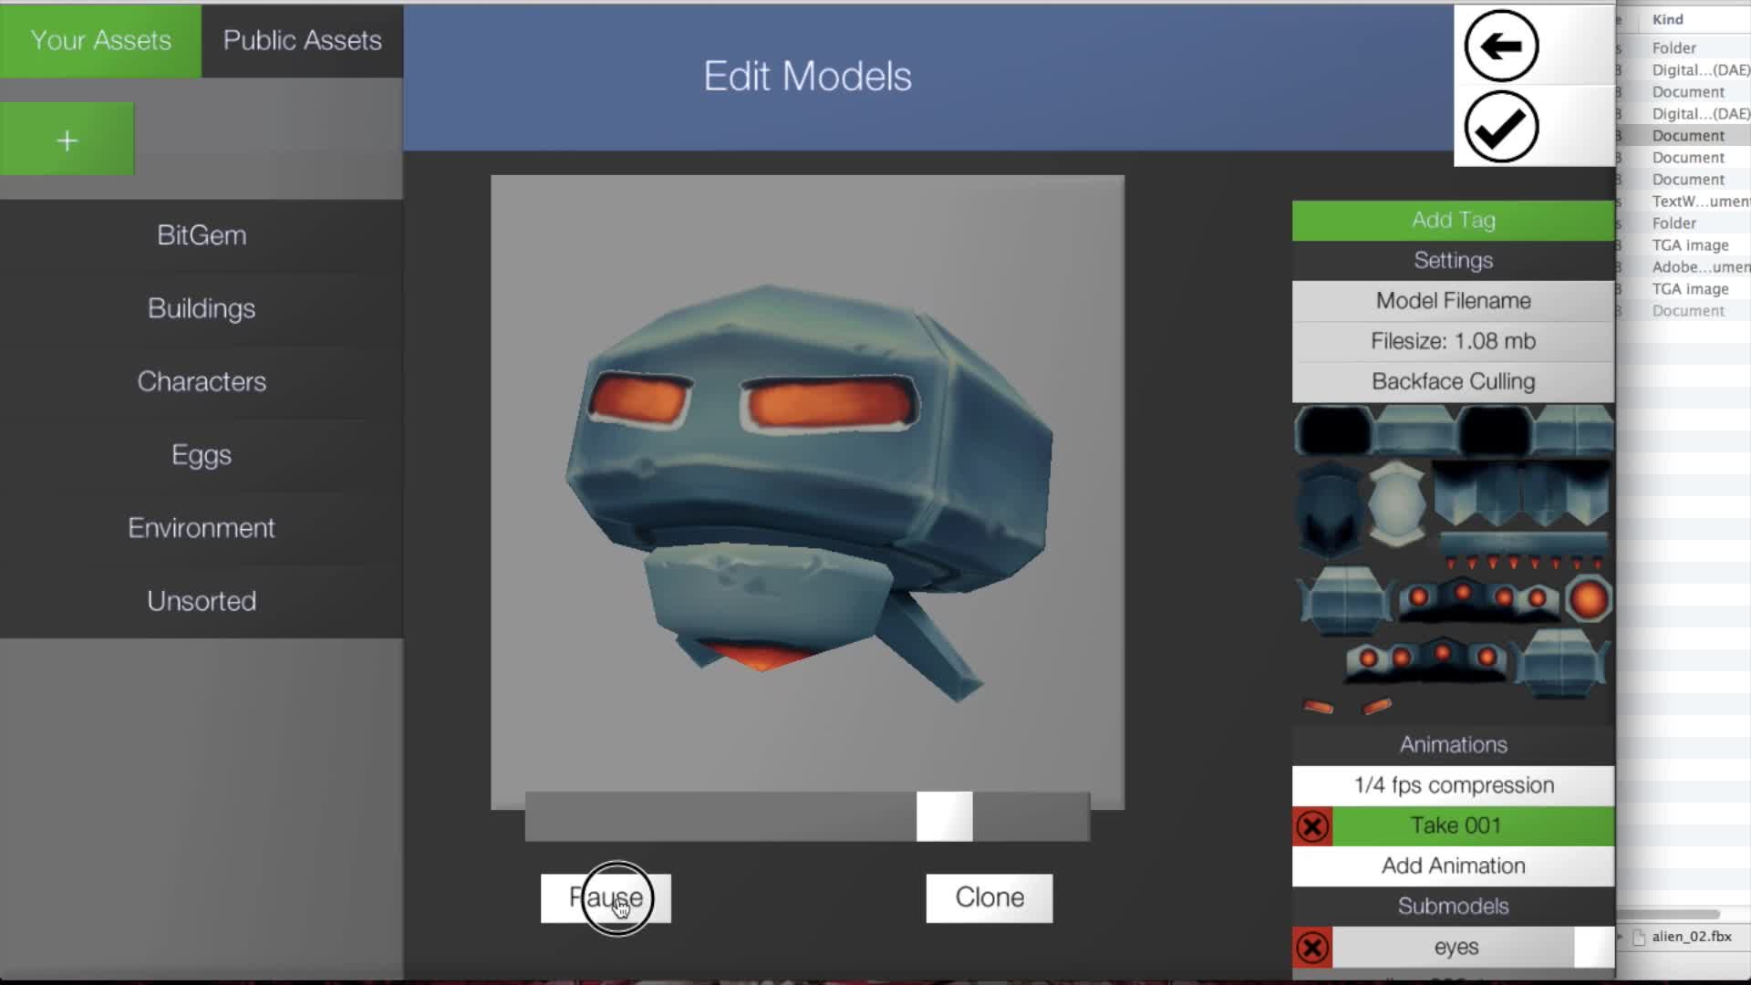Click Add Animation
This screenshot has width=1751, height=985.
[1452, 866]
